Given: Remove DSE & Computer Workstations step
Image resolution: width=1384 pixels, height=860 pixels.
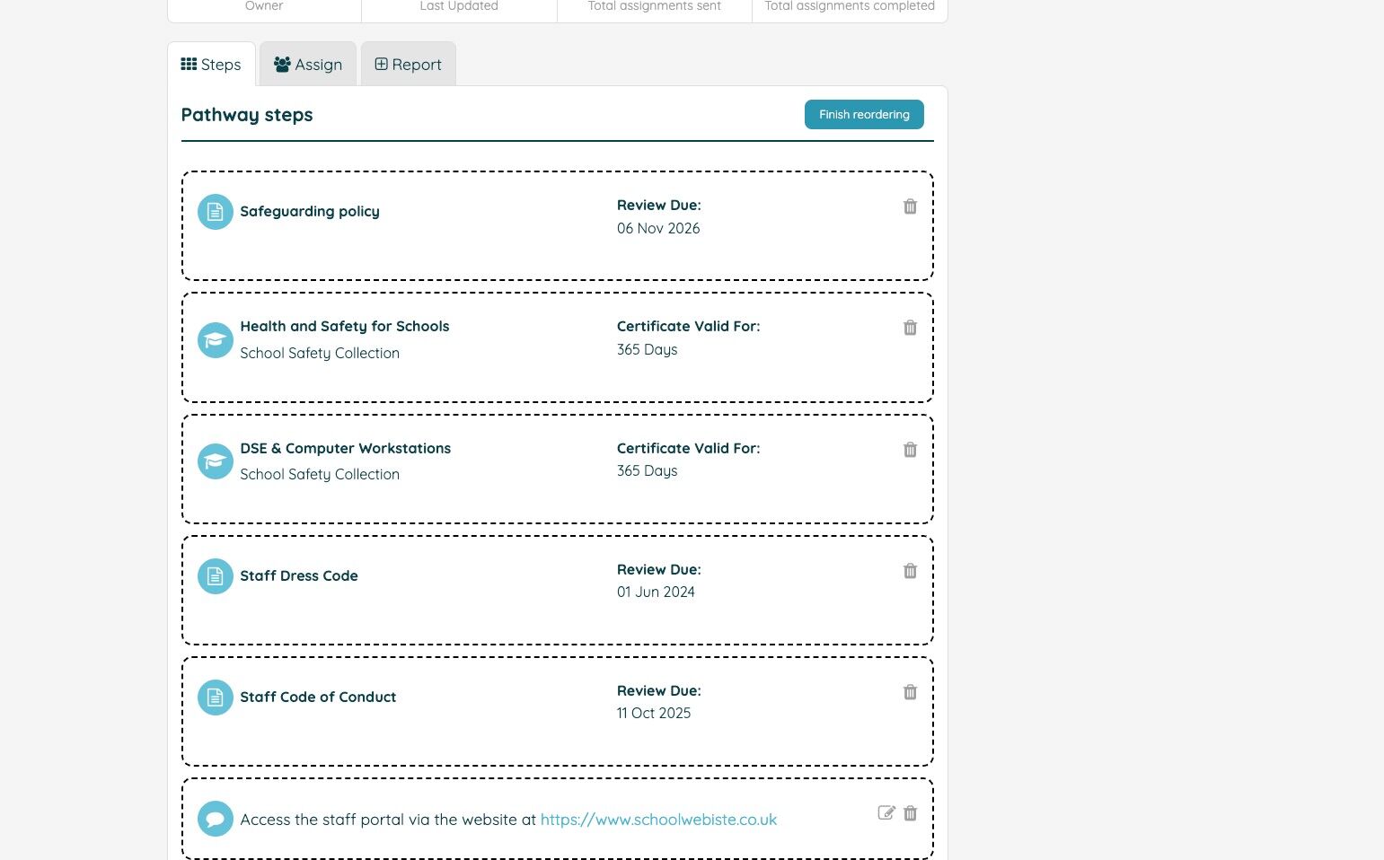Looking at the screenshot, I should (910, 450).
